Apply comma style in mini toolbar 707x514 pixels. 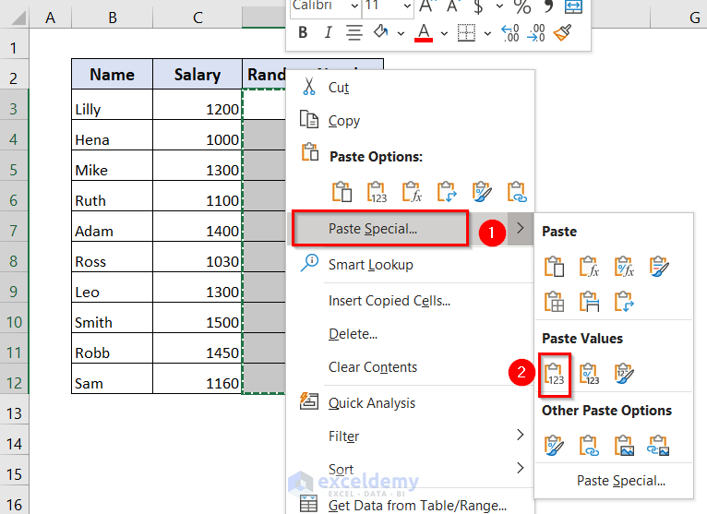click(x=548, y=6)
